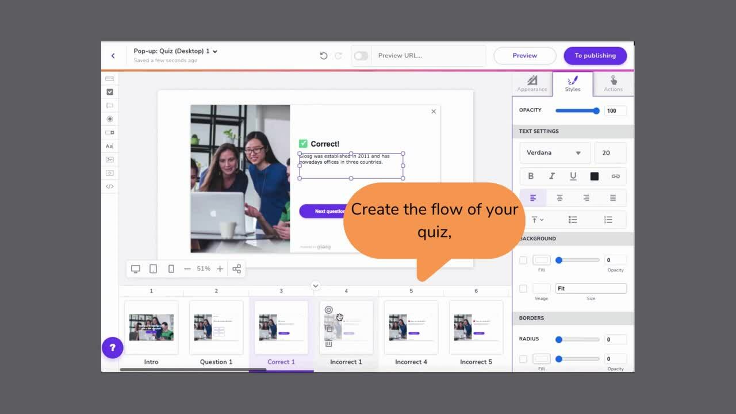Switch to the Actions tab
The height and width of the screenshot is (414, 736).
point(613,83)
